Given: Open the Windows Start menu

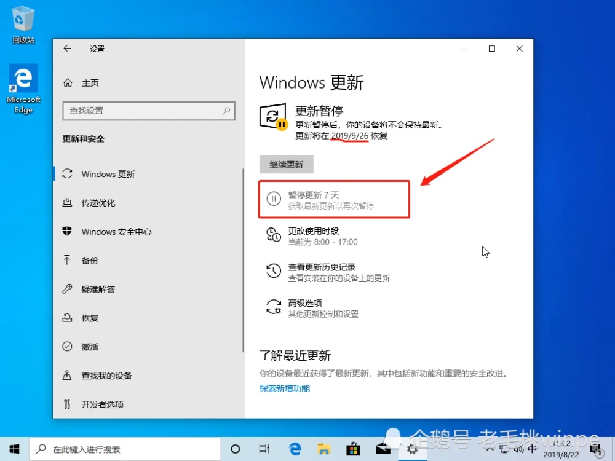Looking at the screenshot, I should point(15,449).
